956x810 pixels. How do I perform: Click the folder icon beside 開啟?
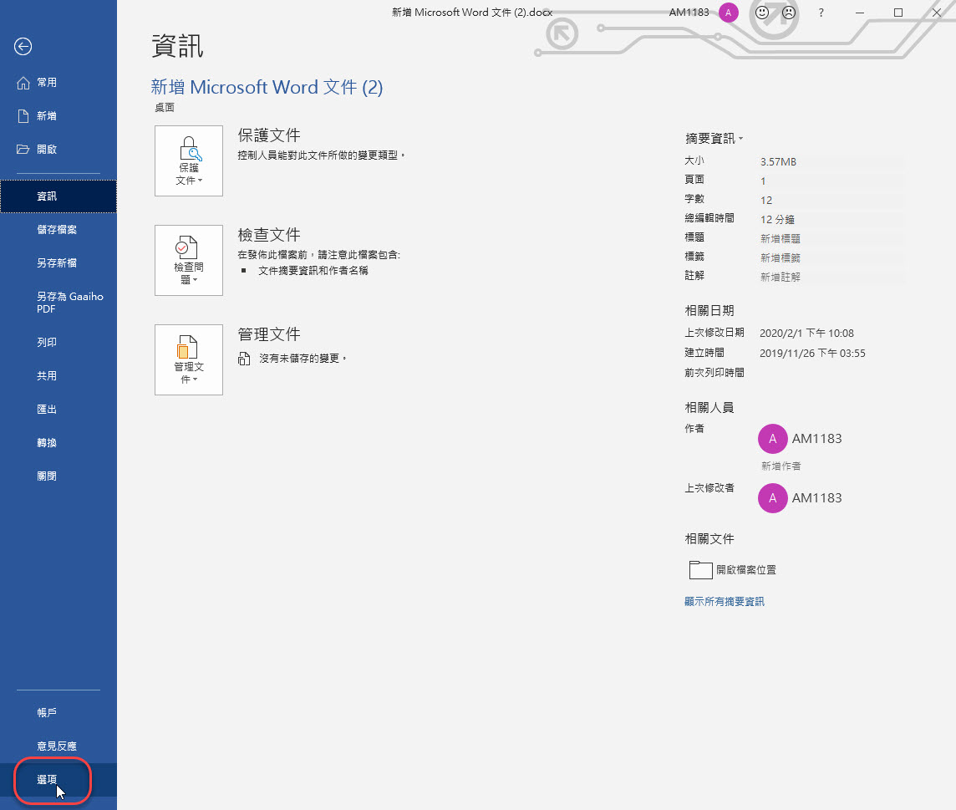click(x=23, y=150)
